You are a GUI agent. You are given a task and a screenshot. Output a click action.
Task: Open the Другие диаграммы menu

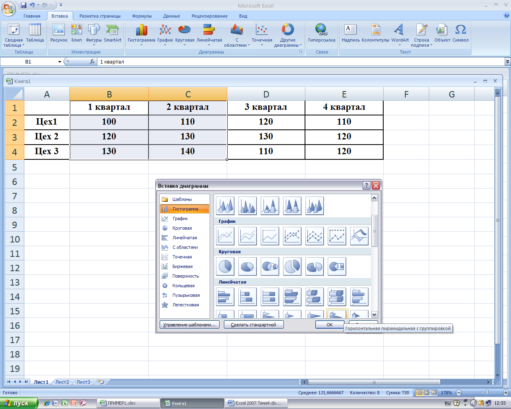tap(288, 35)
